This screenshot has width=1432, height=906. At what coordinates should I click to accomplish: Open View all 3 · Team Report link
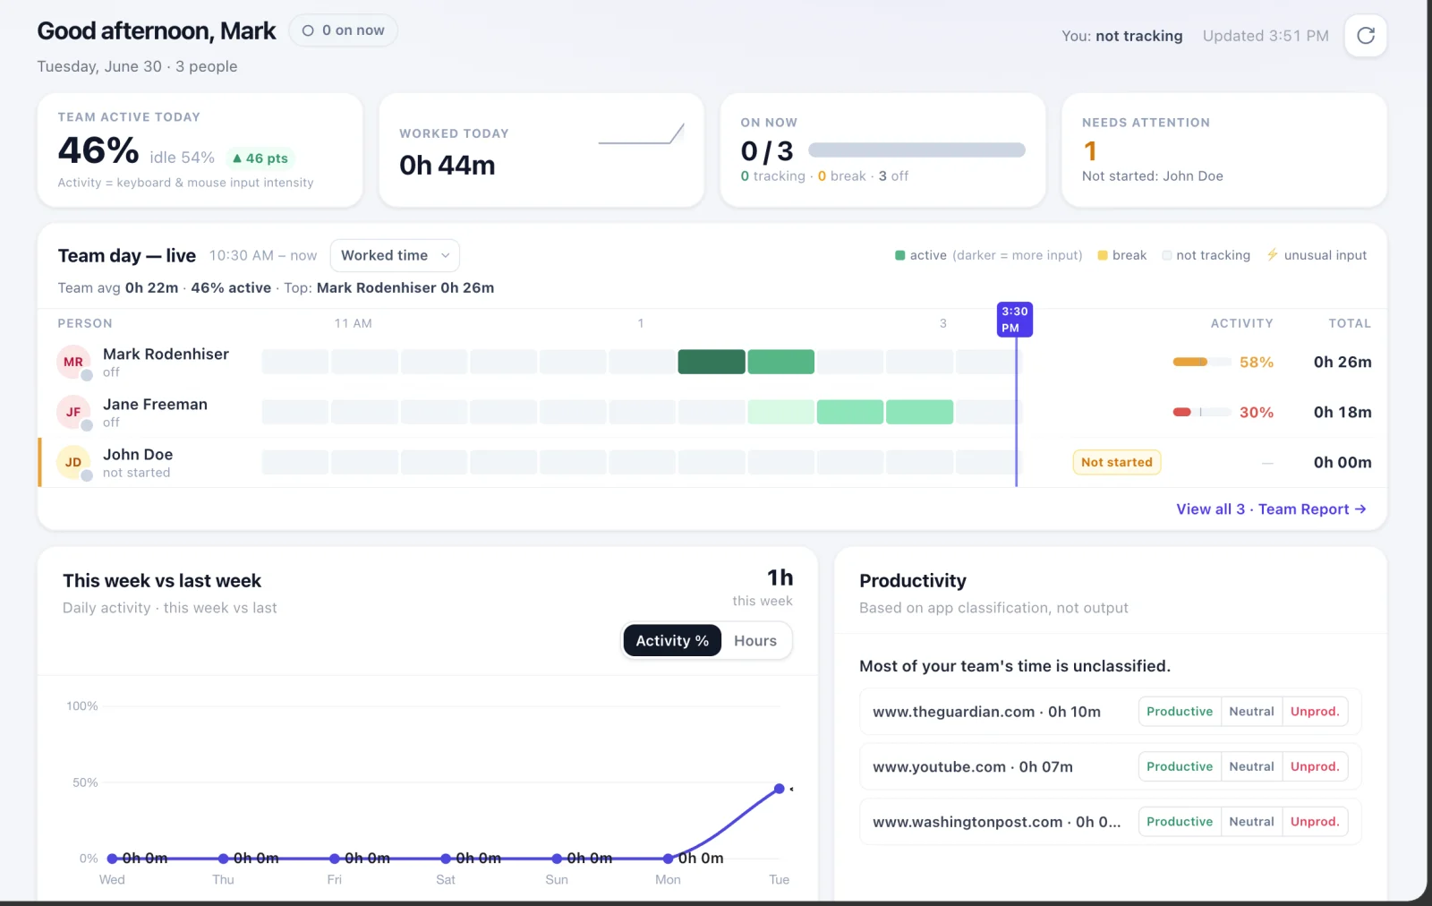[x=1271, y=509]
